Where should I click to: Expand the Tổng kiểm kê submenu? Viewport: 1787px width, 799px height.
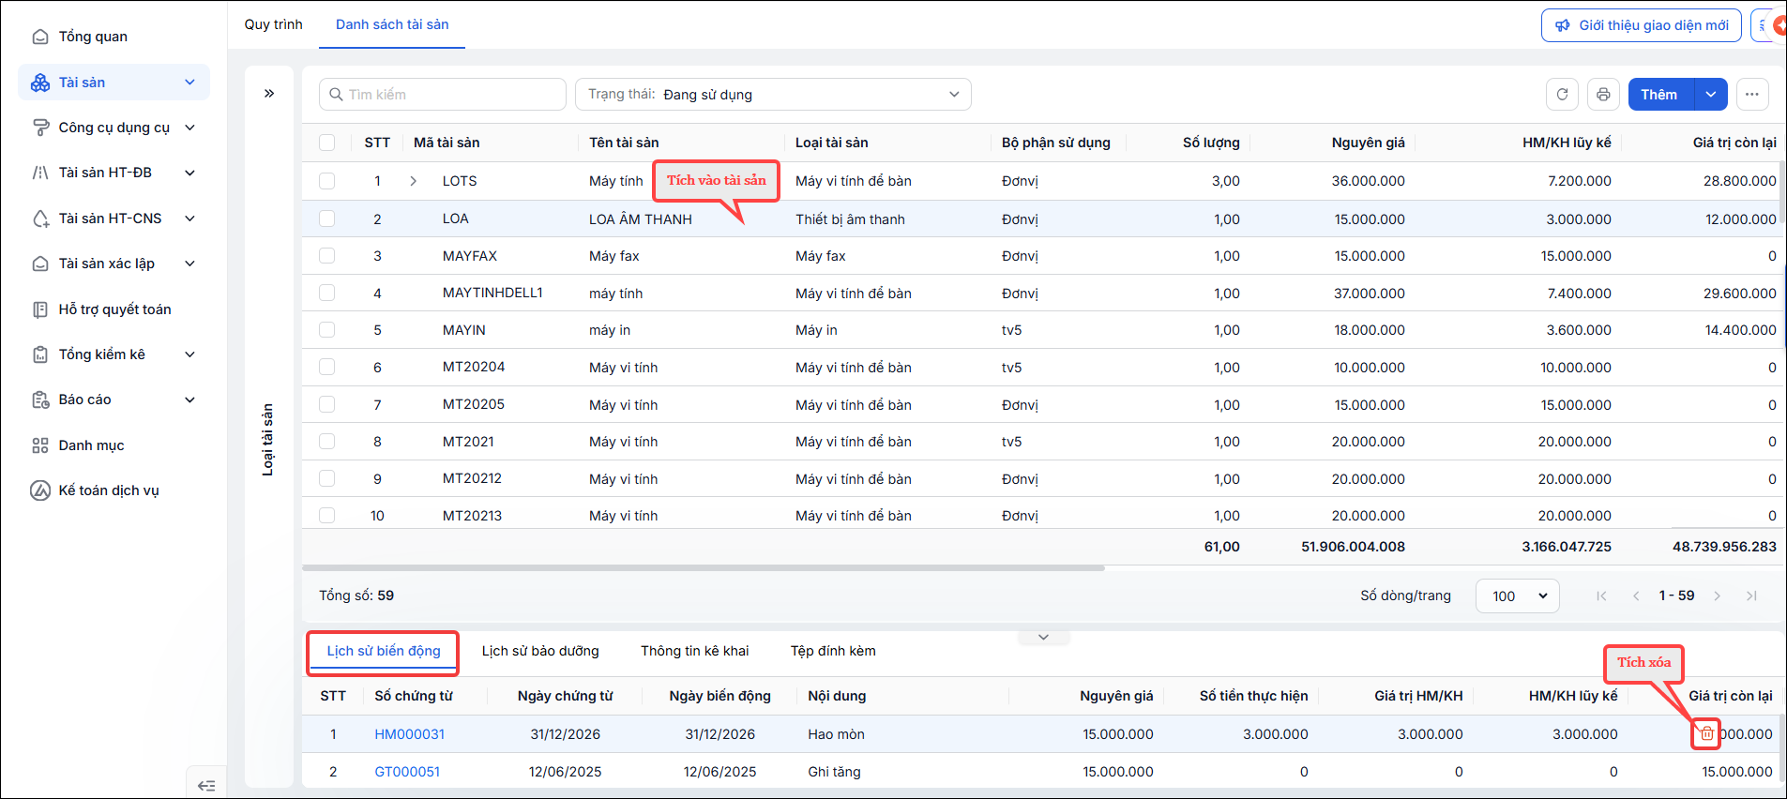[x=189, y=354]
